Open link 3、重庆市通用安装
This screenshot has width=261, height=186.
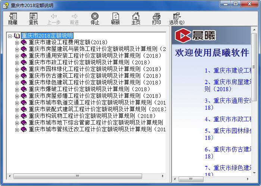228,104
